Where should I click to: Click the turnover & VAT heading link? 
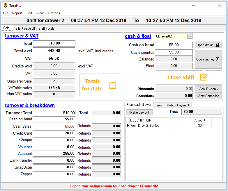tap(22, 36)
